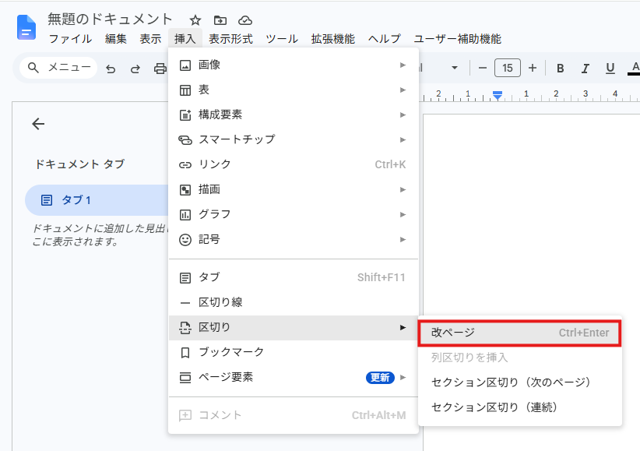Increase font size with plus button
640x451 pixels.
click(x=533, y=68)
